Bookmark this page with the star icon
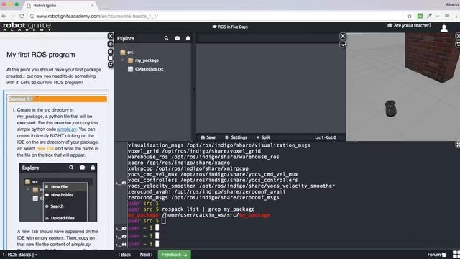Viewport: 460px width, 259px height. click(x=409, y=16)
